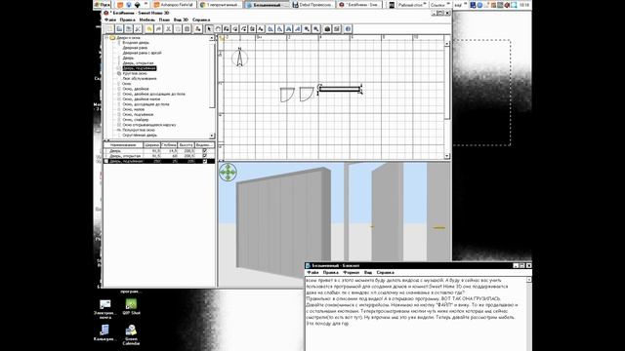Switch to the Debut taskbar button
625x351 pixels.
pos(312,5)
